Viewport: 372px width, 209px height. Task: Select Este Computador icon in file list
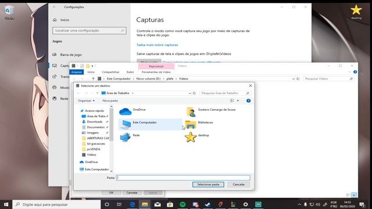pos(126,124)
